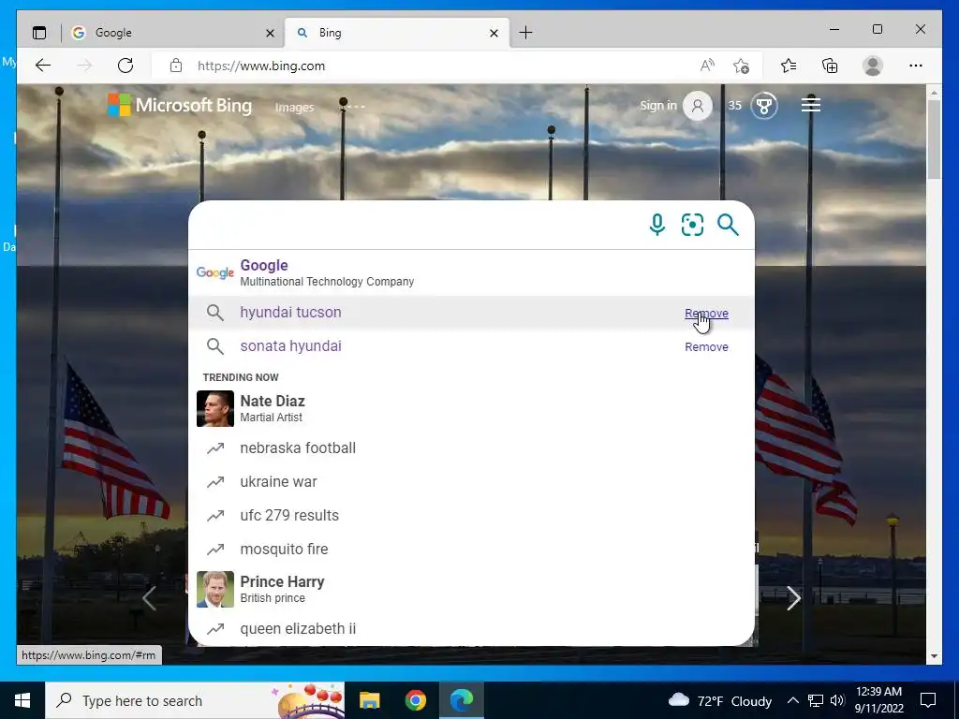Select the Nate Diaz trending entry

(x=471, y=408)
